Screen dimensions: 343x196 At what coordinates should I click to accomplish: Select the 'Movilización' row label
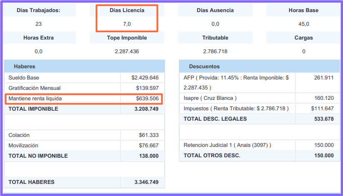coord(23,146)
